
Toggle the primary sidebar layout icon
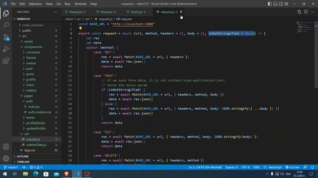coord(270,4)
